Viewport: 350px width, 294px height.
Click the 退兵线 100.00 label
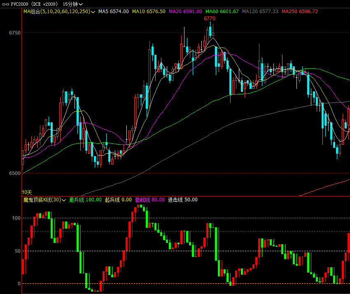coord(85,200)
